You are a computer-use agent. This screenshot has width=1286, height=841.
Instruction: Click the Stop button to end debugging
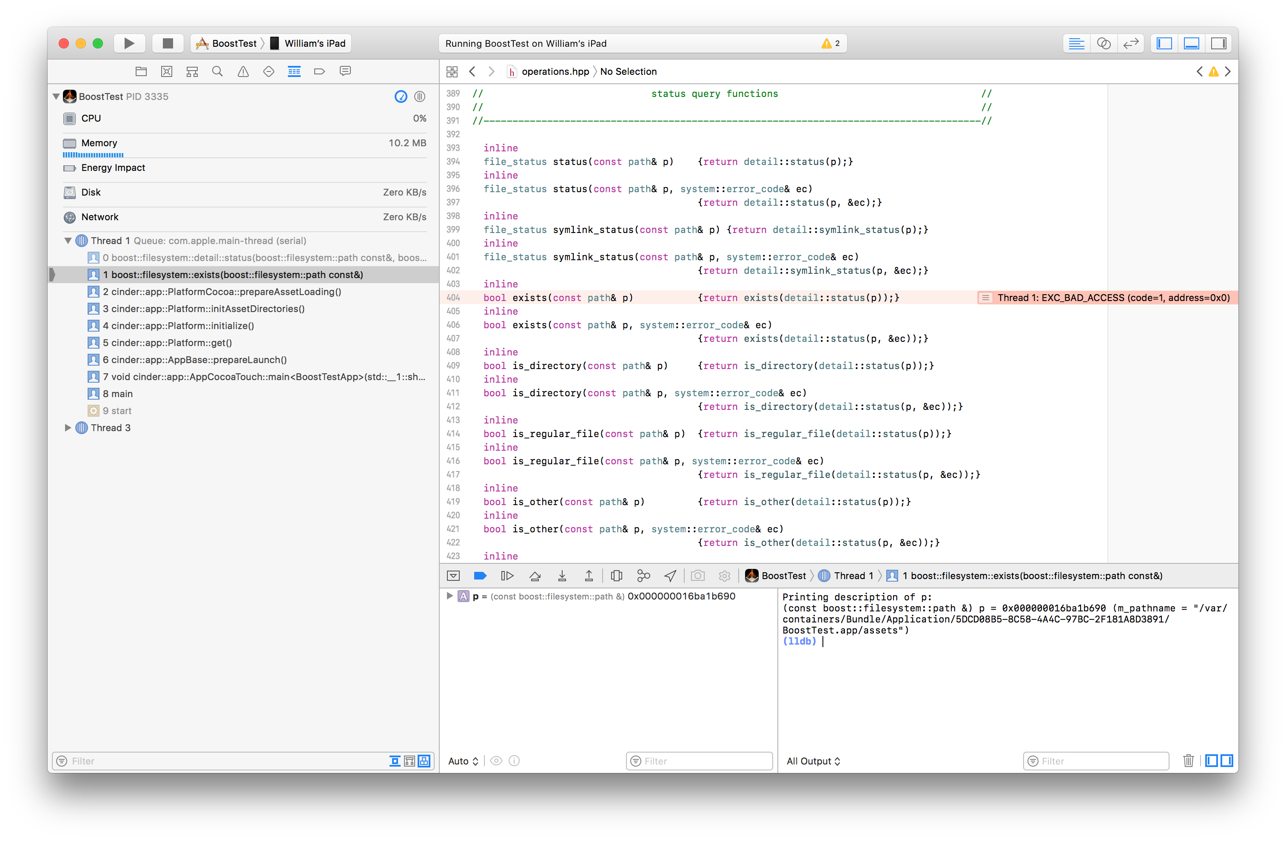[x=168, y=43]
